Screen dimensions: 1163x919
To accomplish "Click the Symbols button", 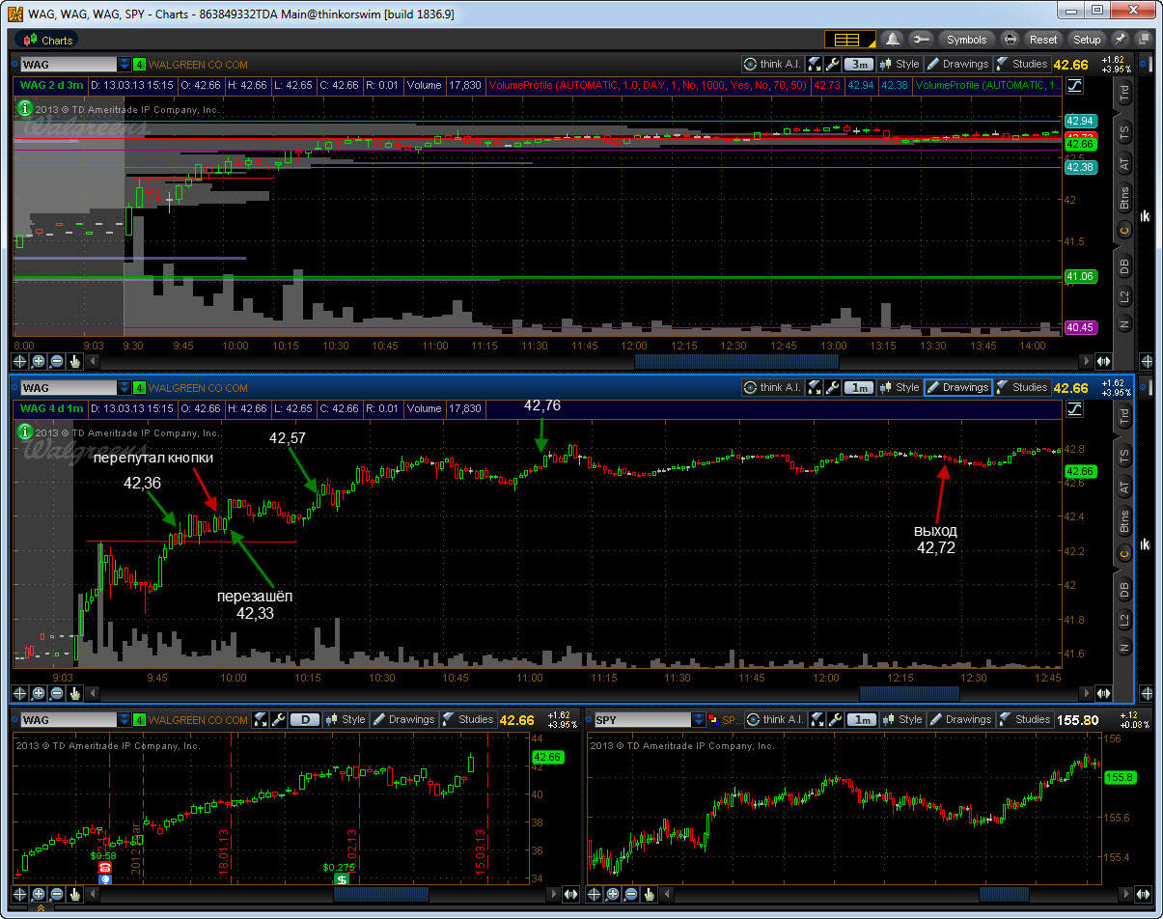I will click(x=966, y=40).
